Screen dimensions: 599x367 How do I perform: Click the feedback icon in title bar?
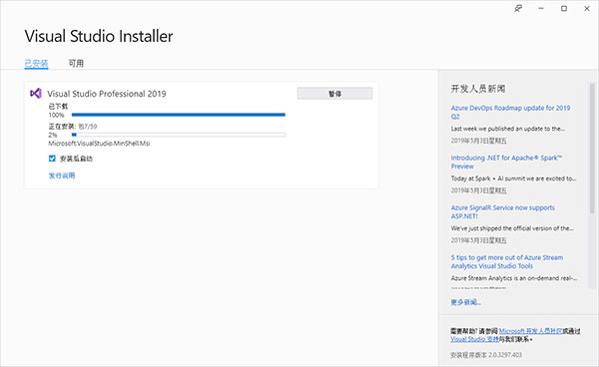(x=518, y=8)
